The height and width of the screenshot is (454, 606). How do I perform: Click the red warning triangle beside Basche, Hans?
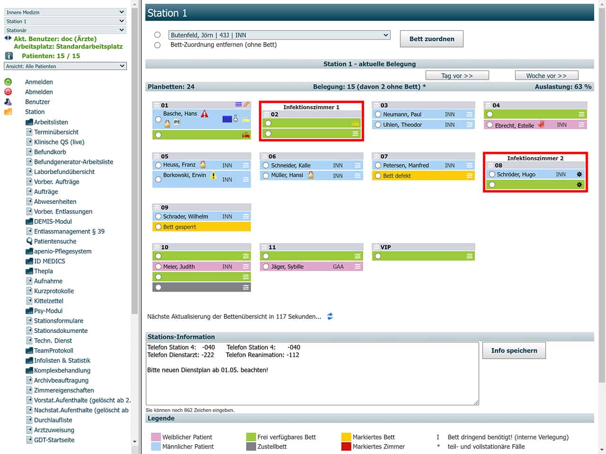tap(205, 114)
